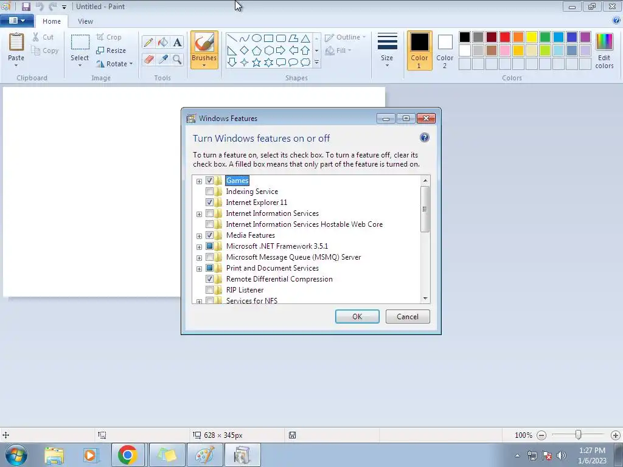Enable the RIP Listener checkbox
623x467 pixels.
pos(209,290)
